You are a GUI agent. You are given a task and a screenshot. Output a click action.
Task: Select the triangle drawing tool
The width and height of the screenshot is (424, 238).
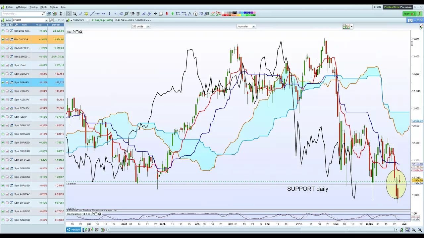coord(190,14)
